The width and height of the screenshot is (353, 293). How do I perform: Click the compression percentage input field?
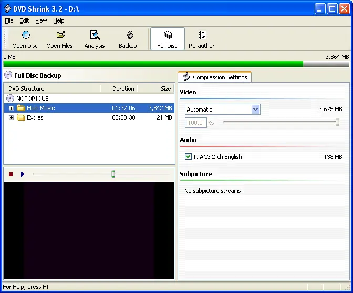(x=195, y=123)
